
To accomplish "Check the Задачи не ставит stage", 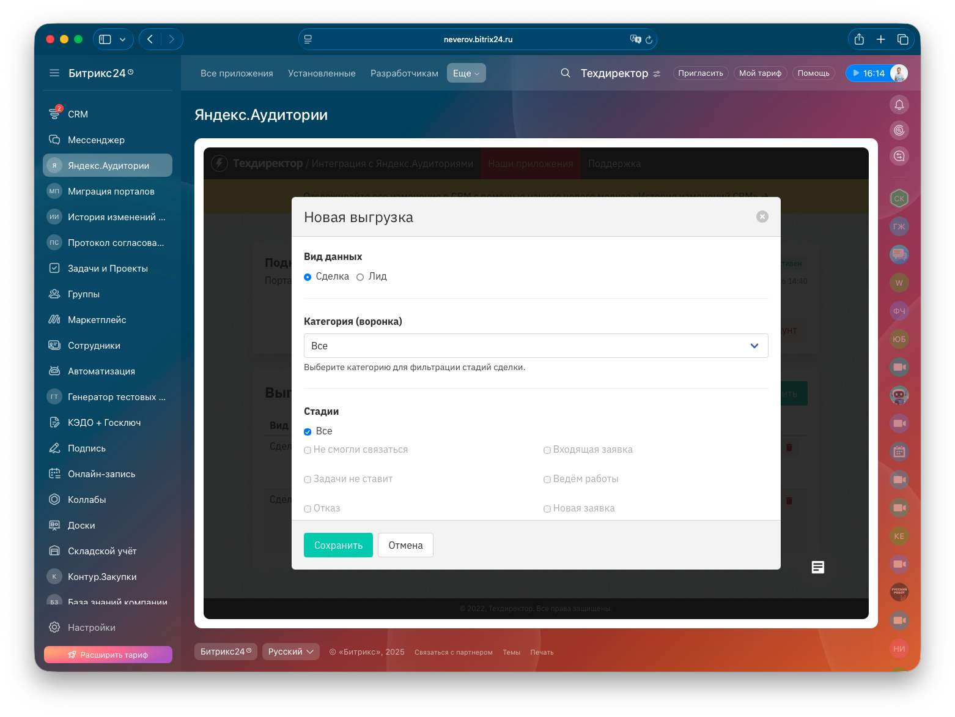I will pyautogui.click(x=308, y=480).
